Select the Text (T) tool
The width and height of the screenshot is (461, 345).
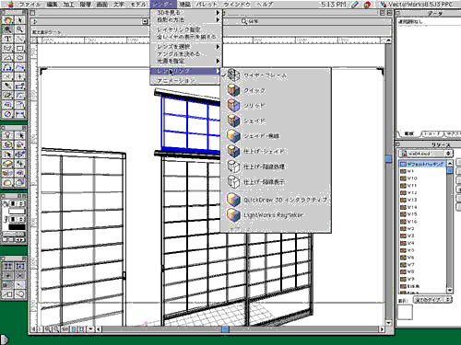[7, 39]
